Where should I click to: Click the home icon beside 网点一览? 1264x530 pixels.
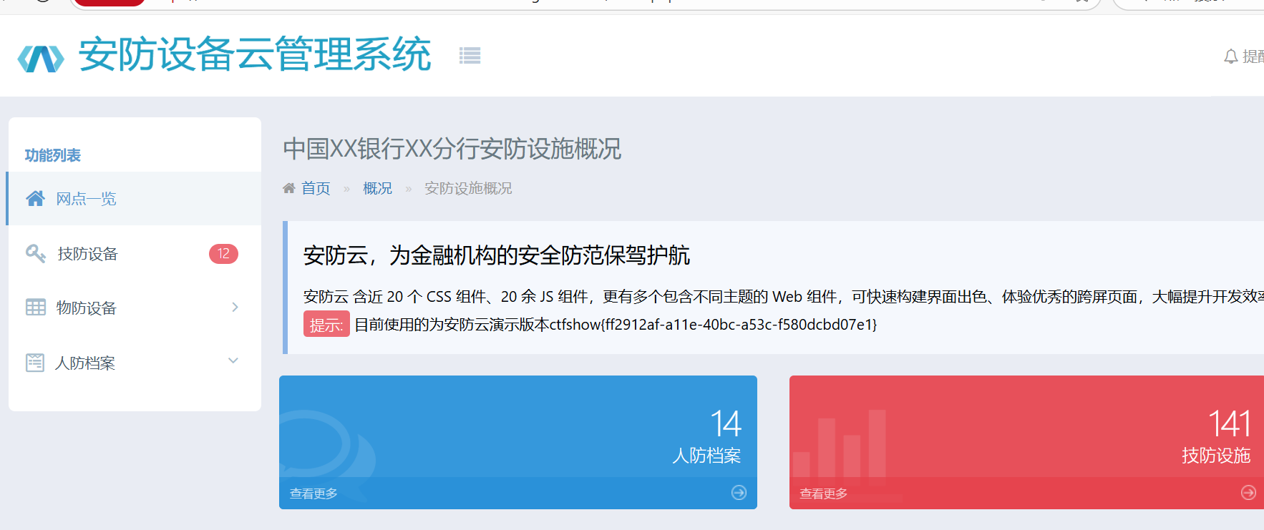pos(35,198)
